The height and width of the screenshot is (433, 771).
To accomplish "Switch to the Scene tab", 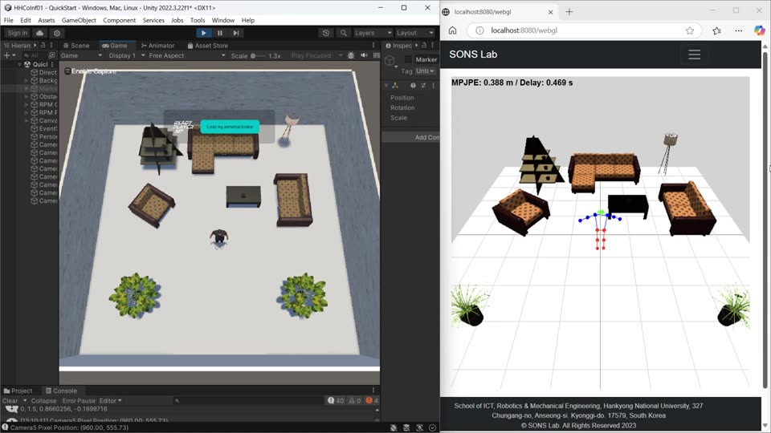I will (x=76, y=45).
